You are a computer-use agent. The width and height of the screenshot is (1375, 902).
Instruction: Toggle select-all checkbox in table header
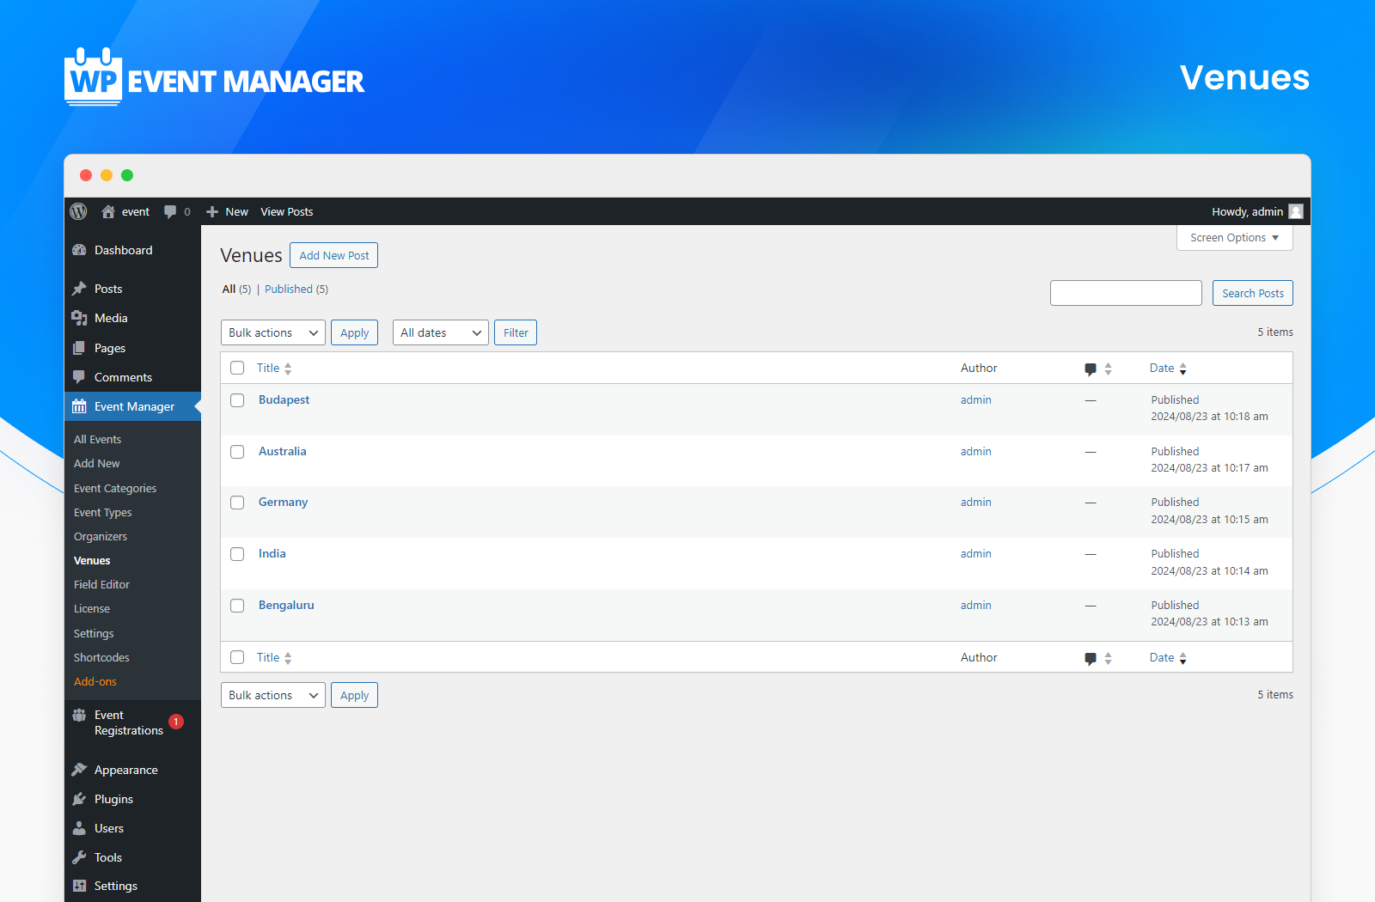point(237,368)
